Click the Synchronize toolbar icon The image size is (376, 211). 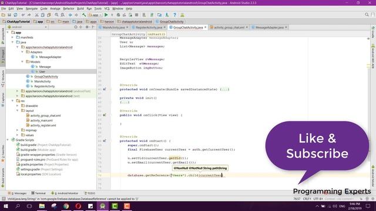15,15
